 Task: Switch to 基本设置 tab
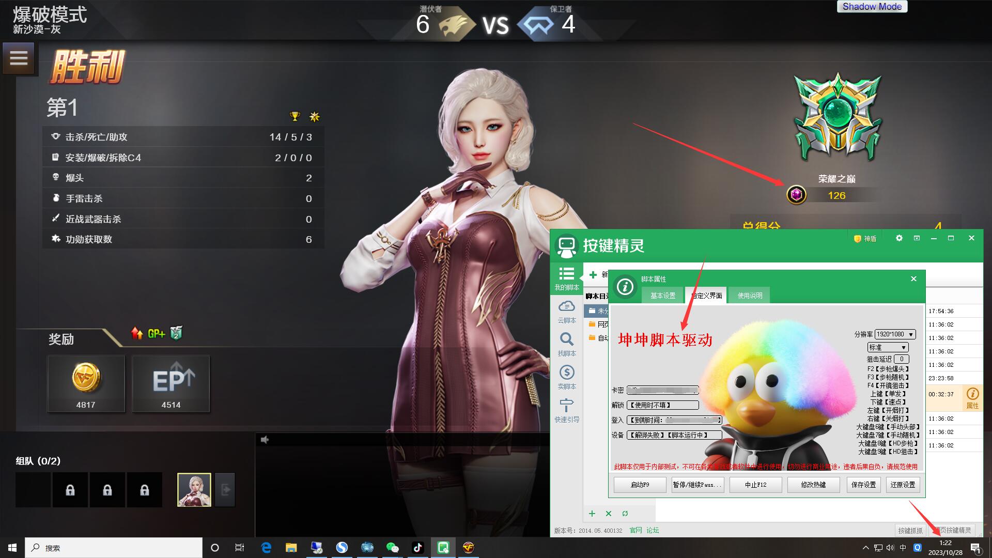pyautogui.click(x=663, y=296)
